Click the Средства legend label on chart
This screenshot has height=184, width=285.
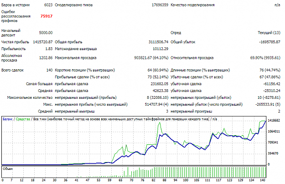coord(23,119)
